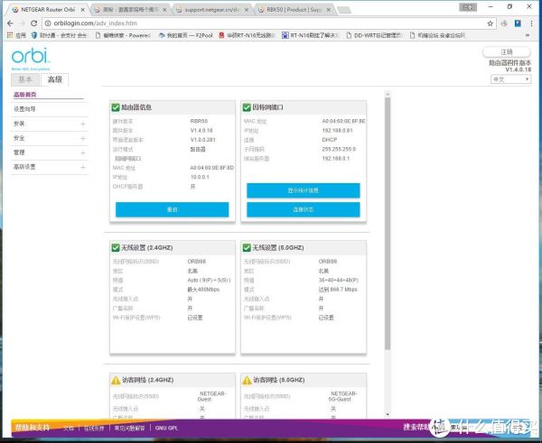This screenshot has width=542, height=443.
Task: Reload the orbilogin page
Action: (34, 23)
